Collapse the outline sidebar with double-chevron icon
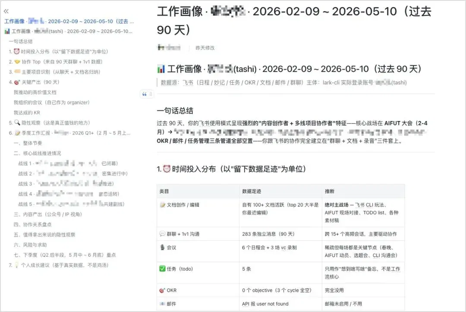This screenshot has height=312, width=466. [6, 11]
